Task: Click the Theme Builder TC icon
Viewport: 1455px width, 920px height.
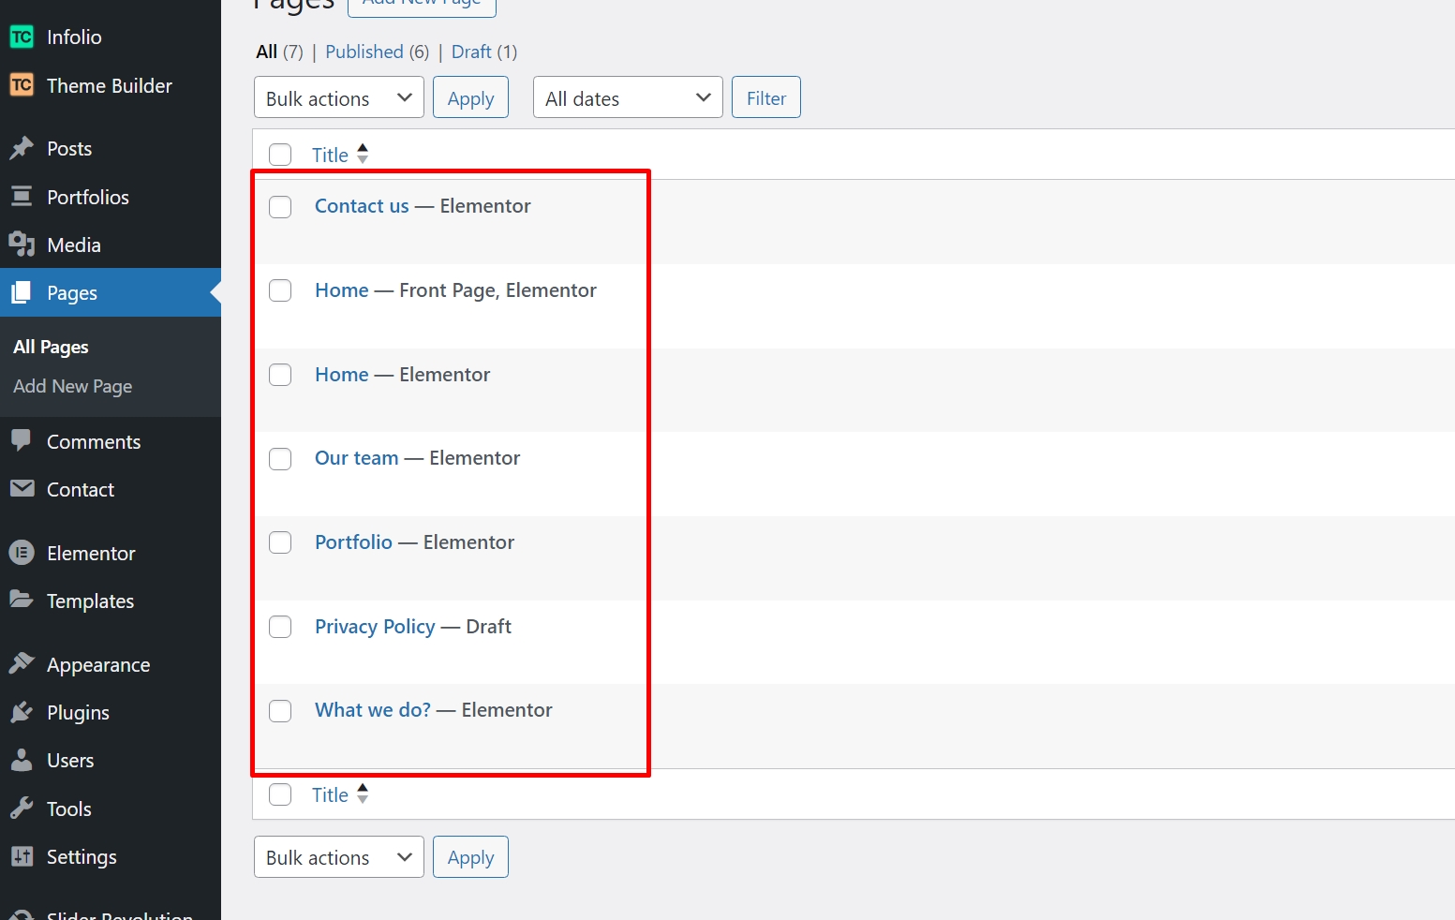Action: point(22,85)
